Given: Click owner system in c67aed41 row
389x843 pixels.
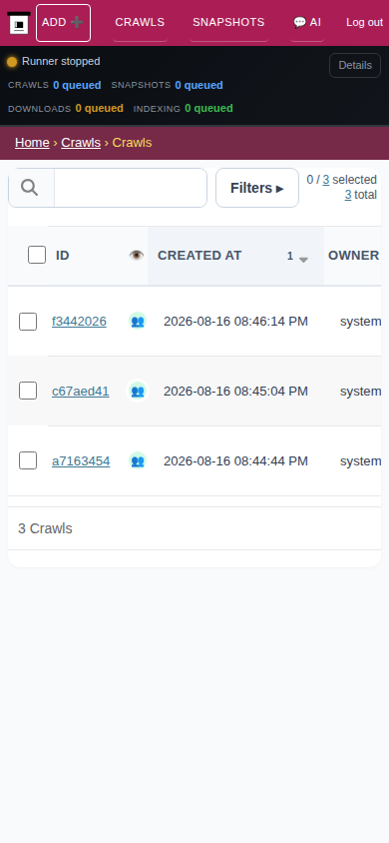Looking at the screenshot, I should click(360, 392).
